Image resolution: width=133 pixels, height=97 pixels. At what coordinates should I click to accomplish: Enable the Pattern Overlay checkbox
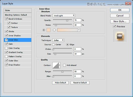click(x=6, y=57)
